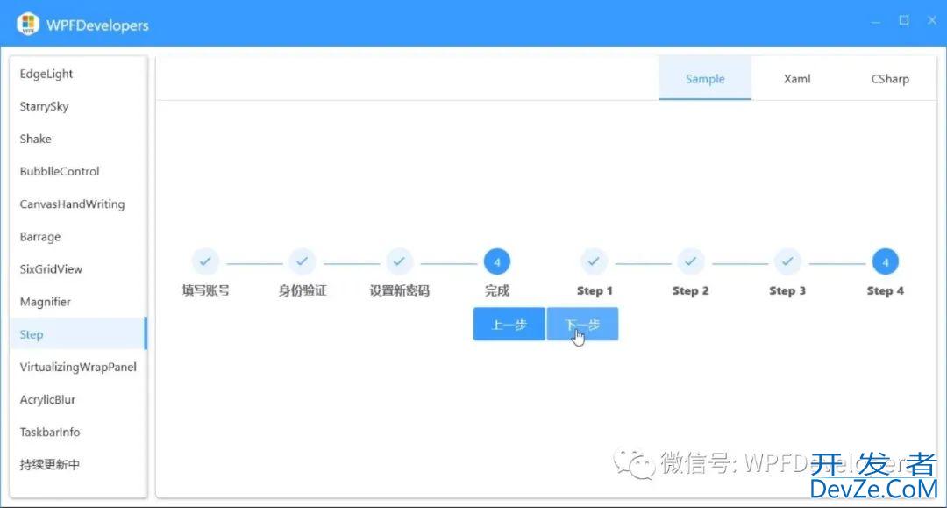Click the checkmark circle above Step 1
This screenshot has height=508, width=947.
(594, 261)
